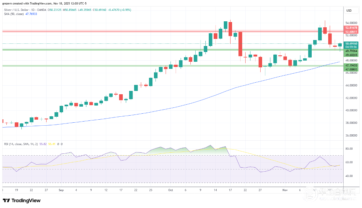362x208 pixels.
Task: Click the 49.60265 green price label
Action: [351, 55]
